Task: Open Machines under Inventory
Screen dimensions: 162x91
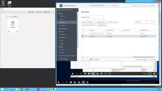Action: pos(62,44)
